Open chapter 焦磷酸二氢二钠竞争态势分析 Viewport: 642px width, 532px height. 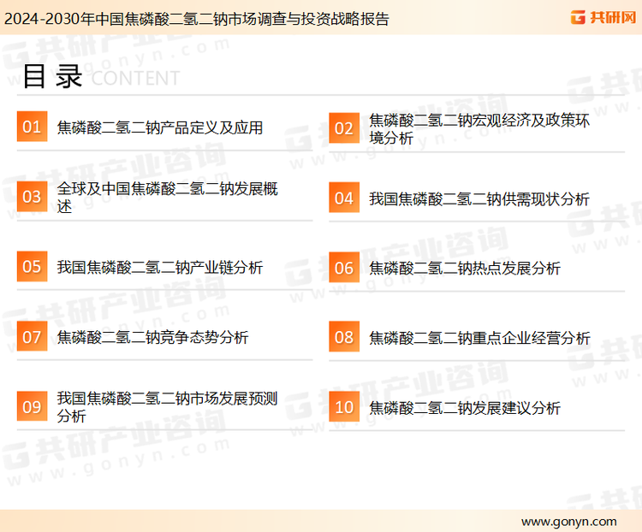pos(152,337)
